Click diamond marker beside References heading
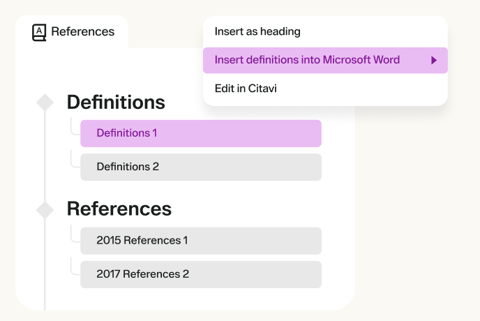The image size is (480, 321). click(45, 209)
